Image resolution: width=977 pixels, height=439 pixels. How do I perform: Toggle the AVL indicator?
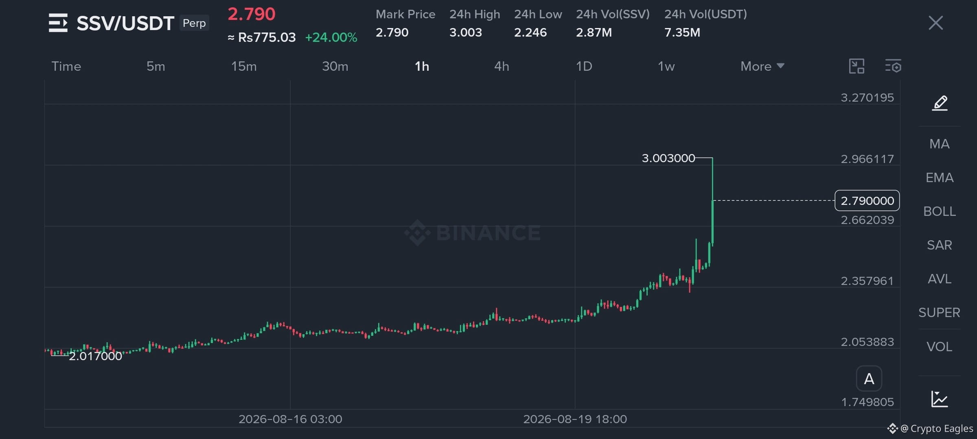click(940, 279)
